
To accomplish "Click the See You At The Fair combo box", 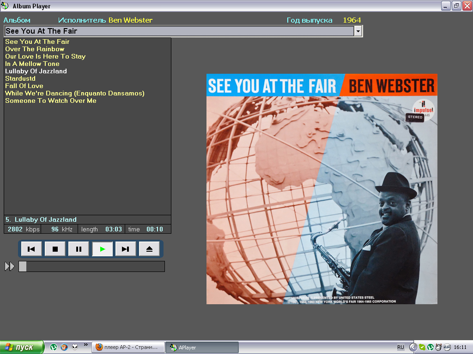I will click(183, 31).
